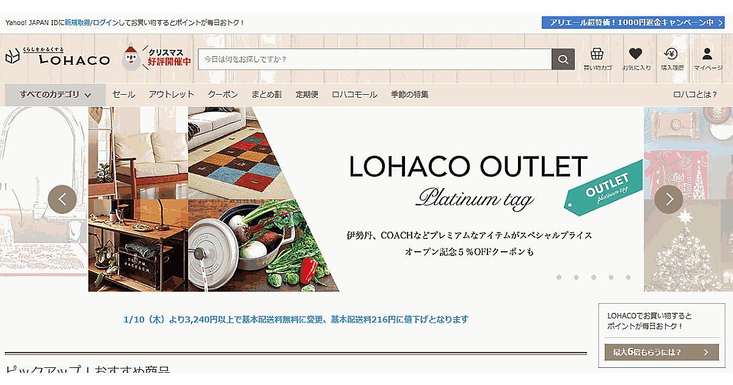This screenshot has height=385, width=733.
Task: Click the LOHACO logo
Action: tap(58, 57)
